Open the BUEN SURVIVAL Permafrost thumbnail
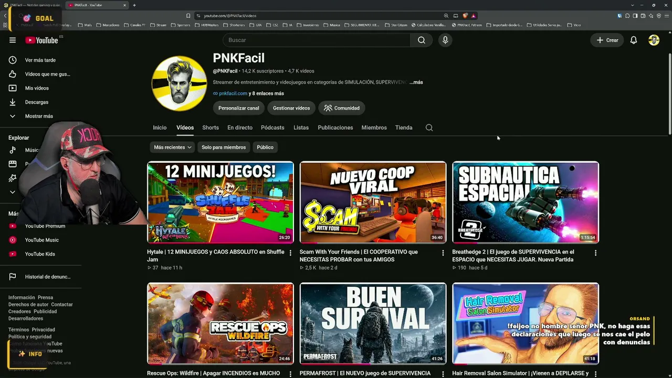 373,323
